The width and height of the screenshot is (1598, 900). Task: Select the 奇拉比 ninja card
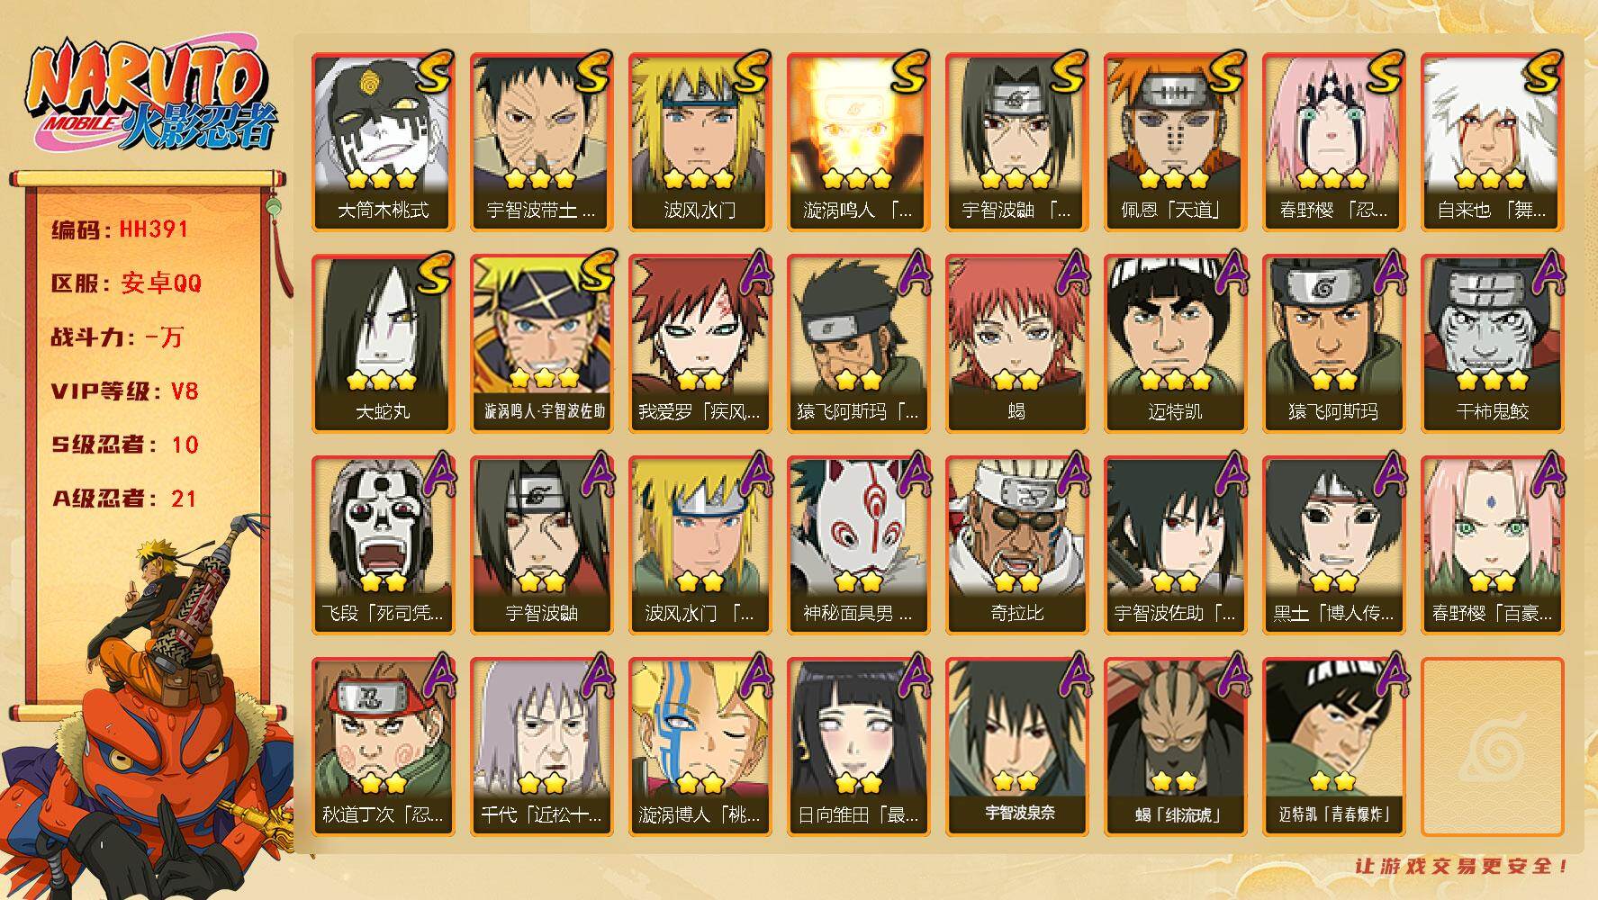[x=1016, y=545]
